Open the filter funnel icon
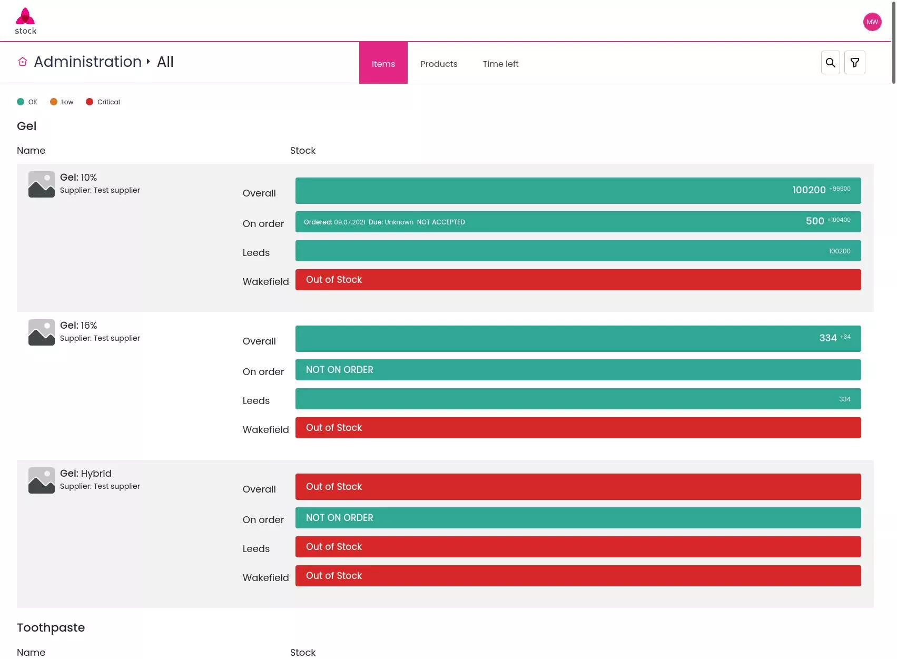 [x=854, y=63]
